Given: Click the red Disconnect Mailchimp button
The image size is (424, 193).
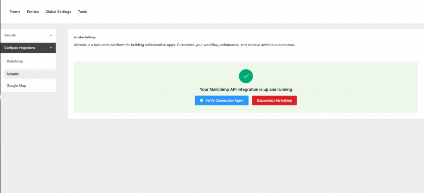Looking at the screenshot, I should tap(274, 100).
